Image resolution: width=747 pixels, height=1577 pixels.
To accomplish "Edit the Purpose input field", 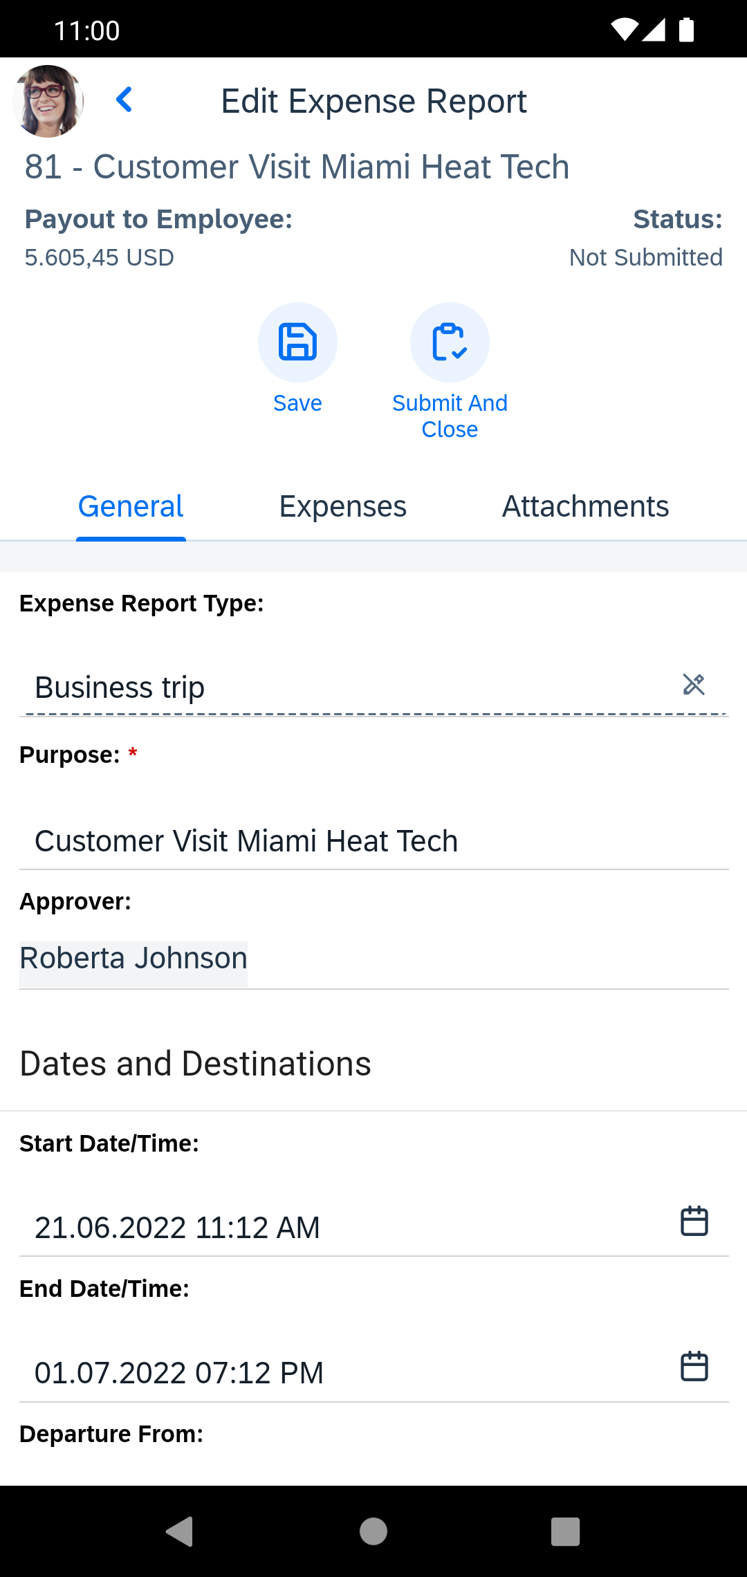I will click(x=374, y=841).
